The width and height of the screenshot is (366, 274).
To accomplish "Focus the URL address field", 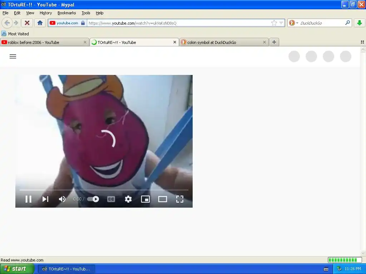I will [179, 23].
